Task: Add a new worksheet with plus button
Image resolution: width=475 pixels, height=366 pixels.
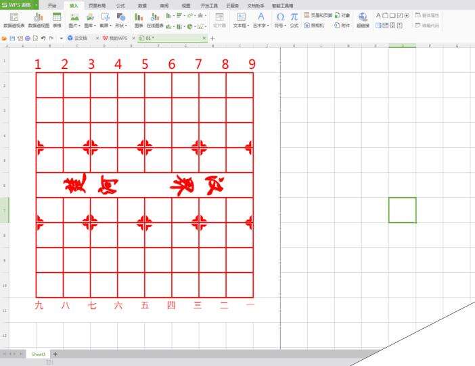Action: click(x=55, y=354)
